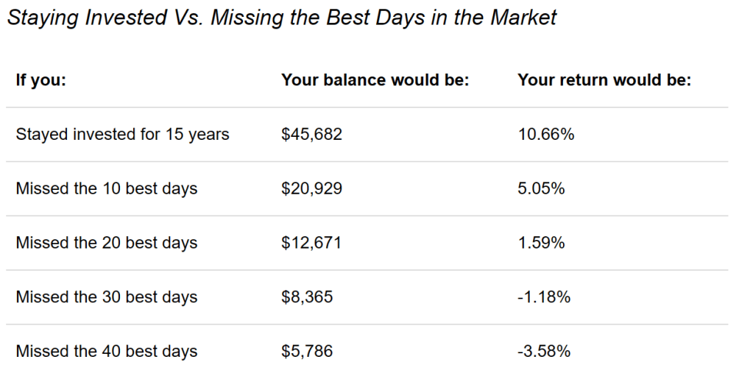Click the -1.18% return cell
This screenshot has height=390, width=753.
544,297
